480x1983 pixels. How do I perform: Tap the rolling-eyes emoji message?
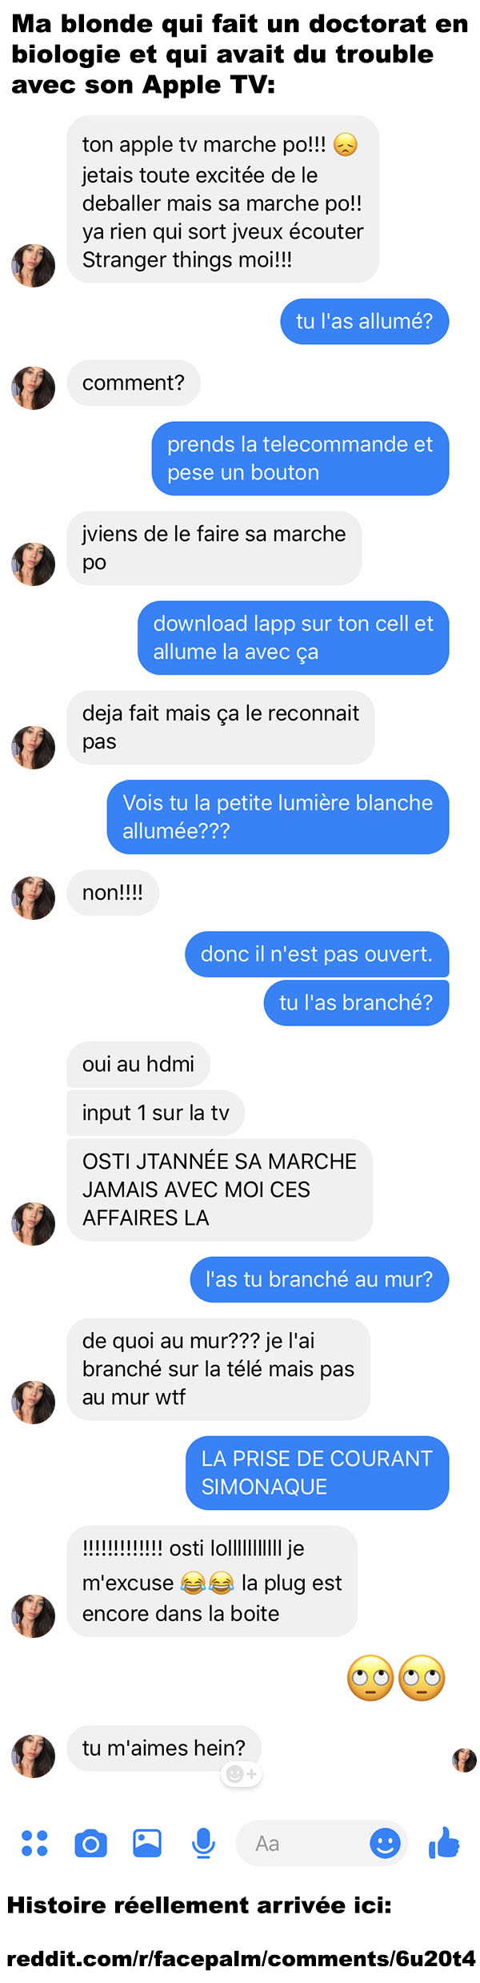396,1678
